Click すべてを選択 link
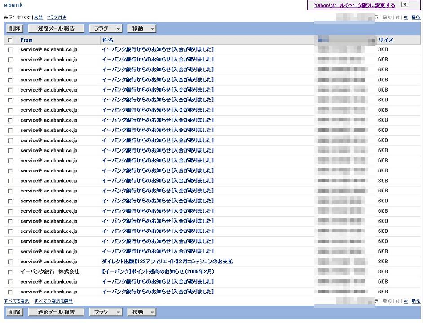 point(17,301)
